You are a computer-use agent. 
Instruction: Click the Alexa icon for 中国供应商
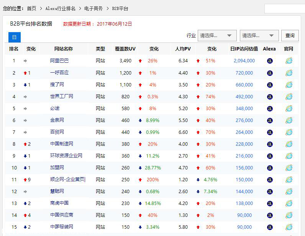(x=269, y=215)
